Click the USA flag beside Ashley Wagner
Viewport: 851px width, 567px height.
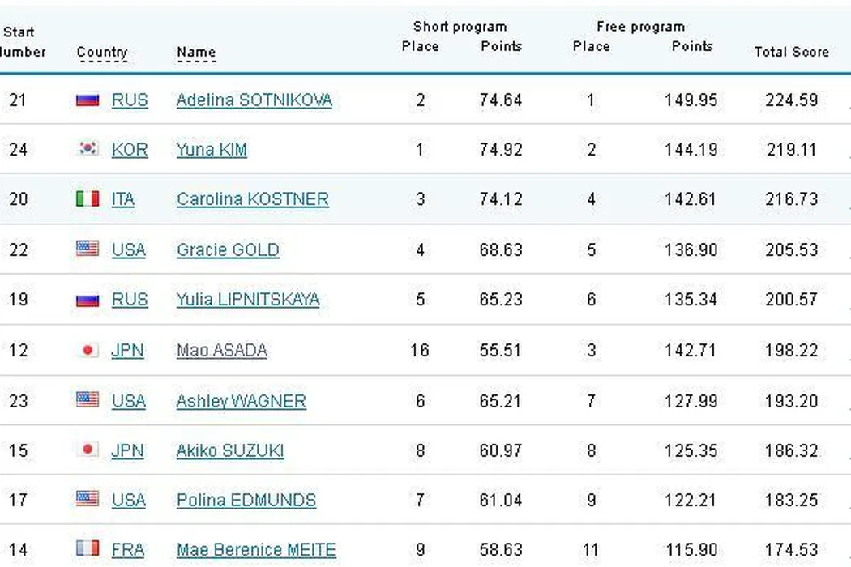coord(88,400)
